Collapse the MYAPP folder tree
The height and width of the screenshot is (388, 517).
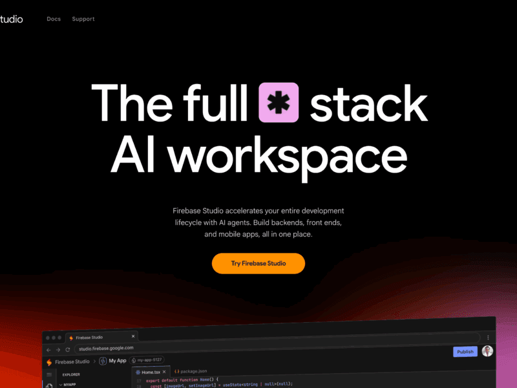point(68,385)
